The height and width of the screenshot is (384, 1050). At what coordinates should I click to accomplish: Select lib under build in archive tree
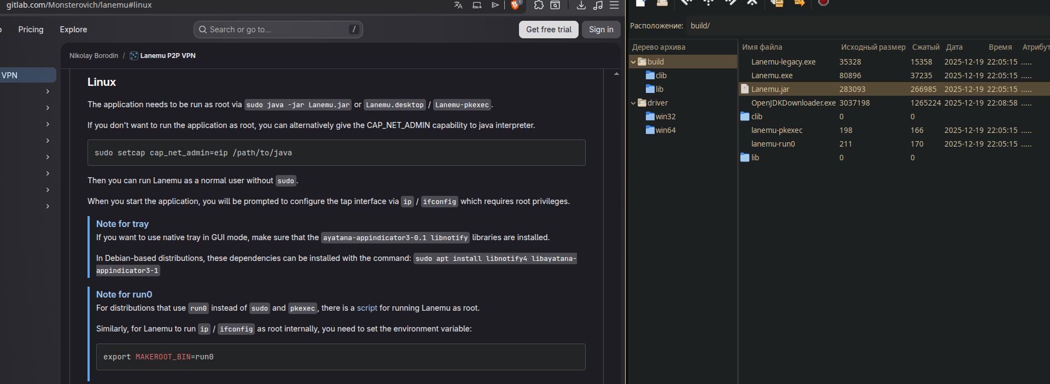[x=660, y=89]
